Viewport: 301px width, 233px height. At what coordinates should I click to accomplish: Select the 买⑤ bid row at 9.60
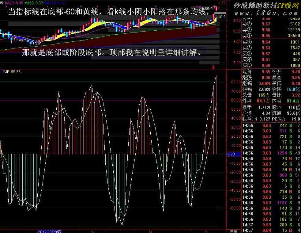(271, 65)
